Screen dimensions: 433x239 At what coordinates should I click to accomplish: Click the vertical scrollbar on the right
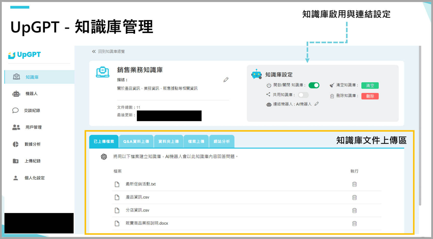(420, 125)
